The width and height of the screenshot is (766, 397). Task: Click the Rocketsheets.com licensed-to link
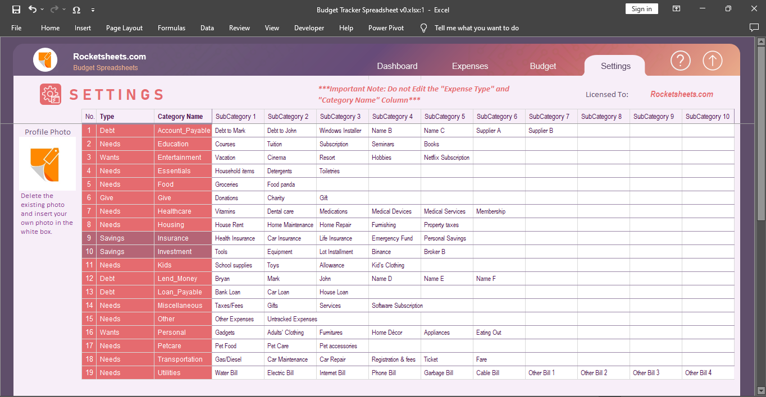[682, 94]
